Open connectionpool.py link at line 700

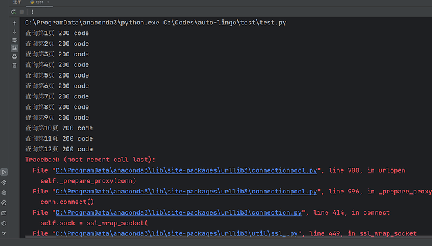coord(186,170)
